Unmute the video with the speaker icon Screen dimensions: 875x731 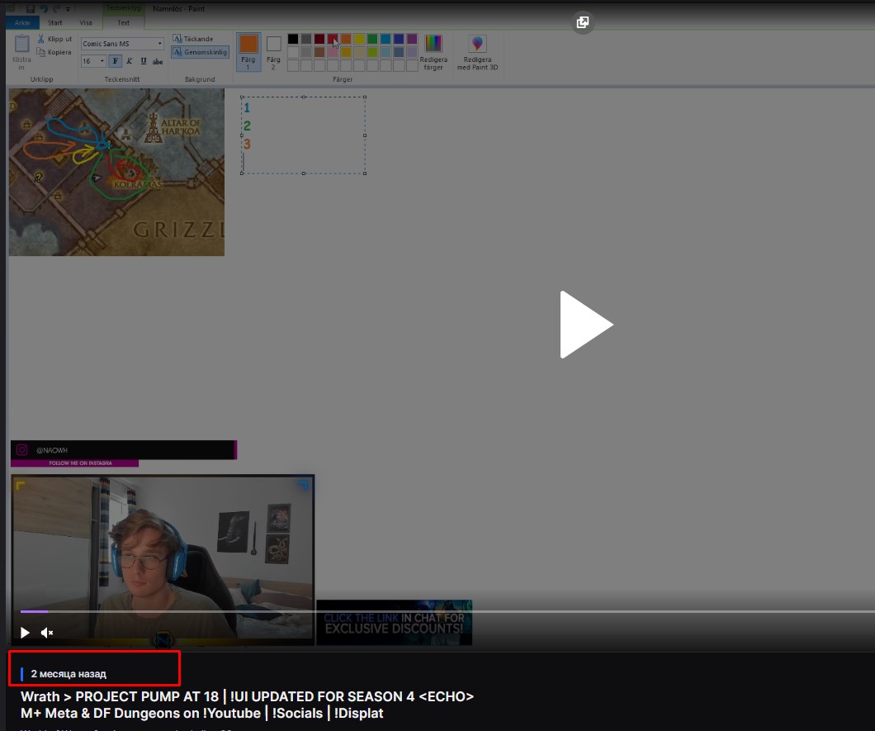(x=47, y=633)
